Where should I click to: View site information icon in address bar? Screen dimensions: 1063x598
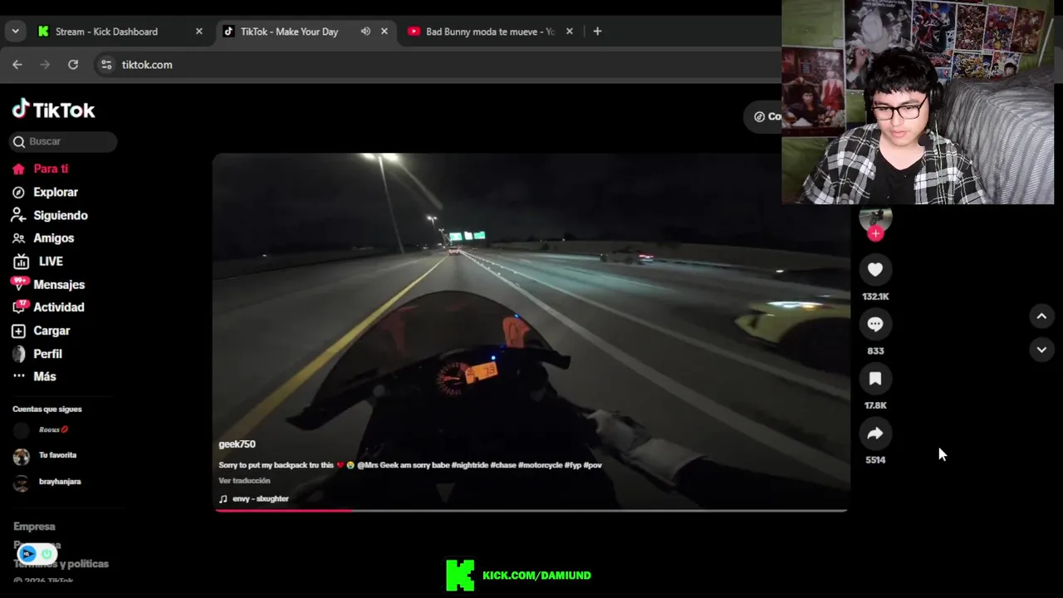pyautogui.click(x=105, y=65)
